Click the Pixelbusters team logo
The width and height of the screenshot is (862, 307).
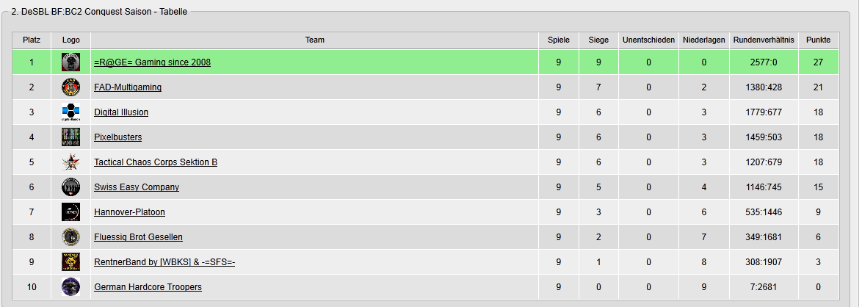(71, 137)
